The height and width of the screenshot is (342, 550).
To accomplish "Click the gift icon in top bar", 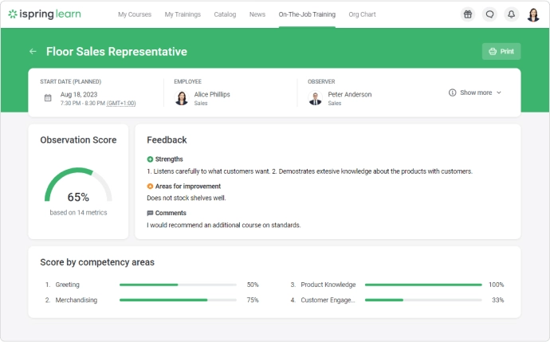I will (x=468, y=14).
